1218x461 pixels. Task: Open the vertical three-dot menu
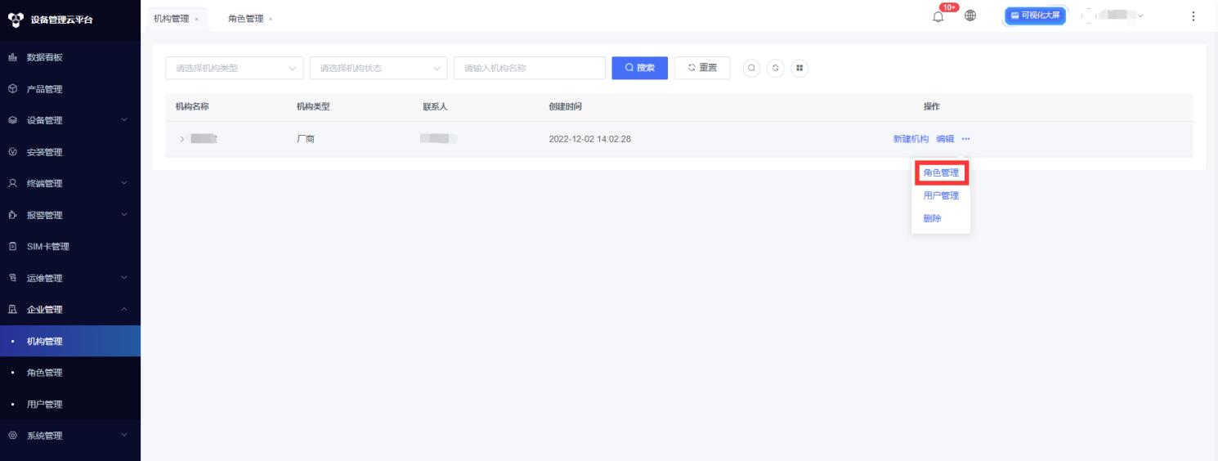[1193, 16]
